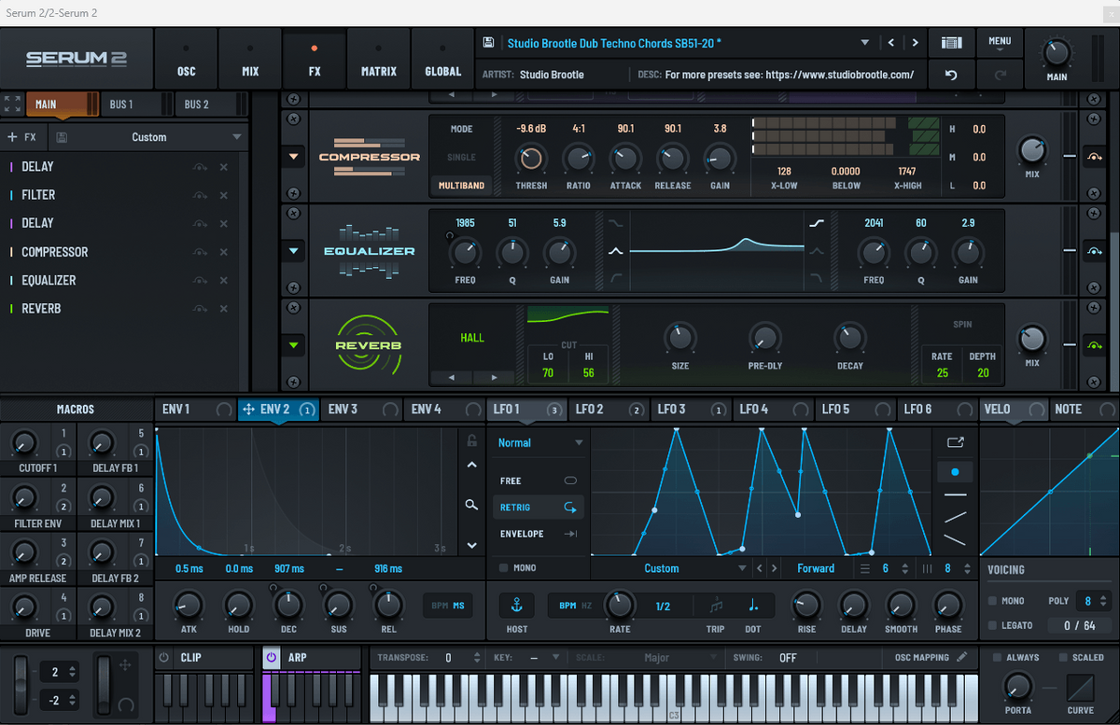Collapse the Reverb module arrow

pyautogui.click(x=294, y=345)
